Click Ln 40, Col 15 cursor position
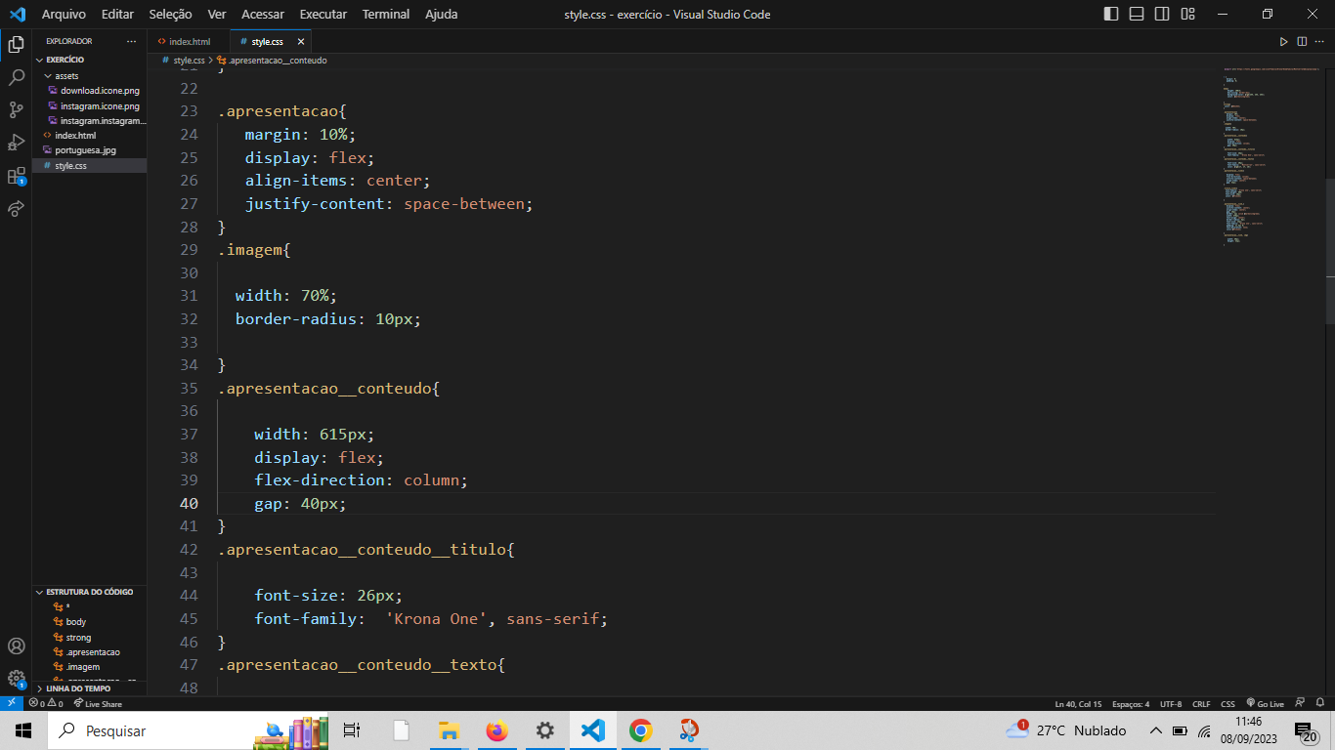 [1078, 703]
